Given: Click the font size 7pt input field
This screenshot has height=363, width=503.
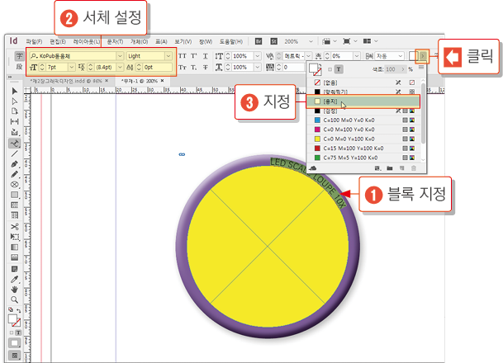Looking at the screenshot, I should pos(57,68).
